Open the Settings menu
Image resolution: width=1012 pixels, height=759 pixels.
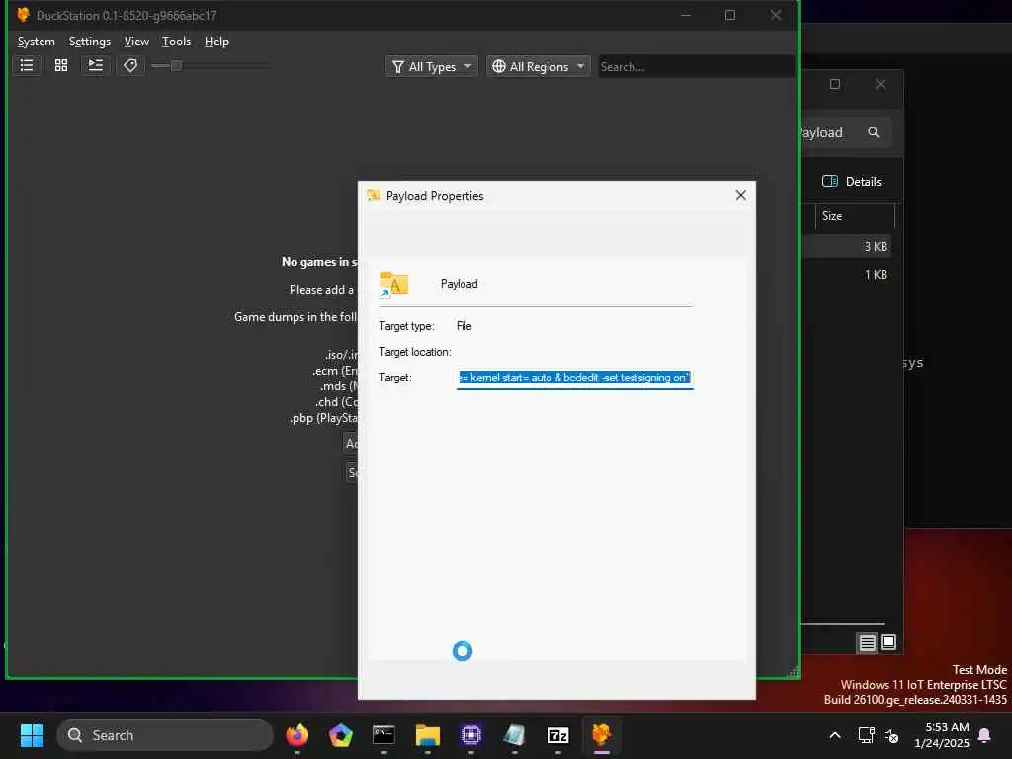(90, 42)
